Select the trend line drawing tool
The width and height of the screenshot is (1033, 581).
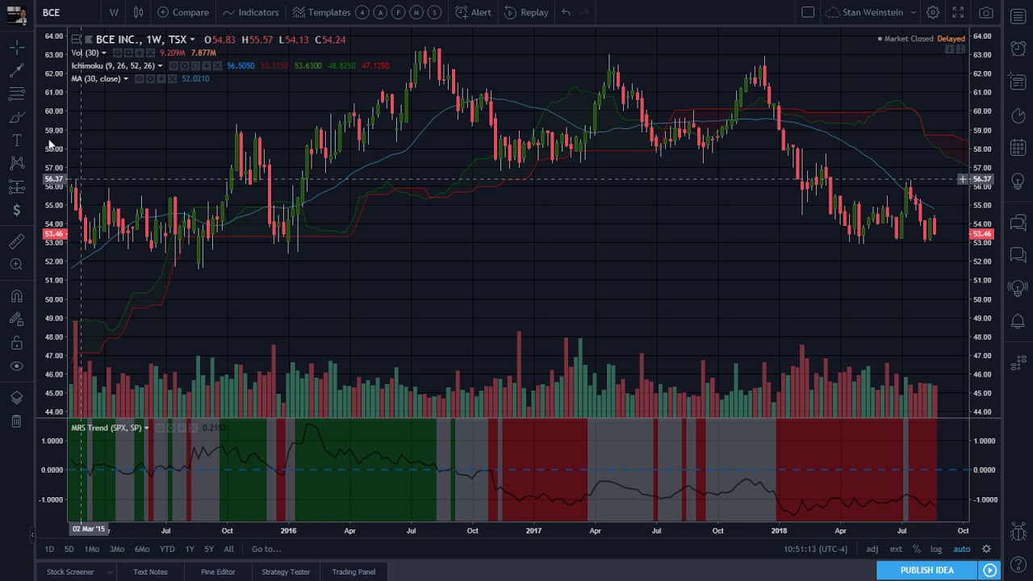coord(16,71)
